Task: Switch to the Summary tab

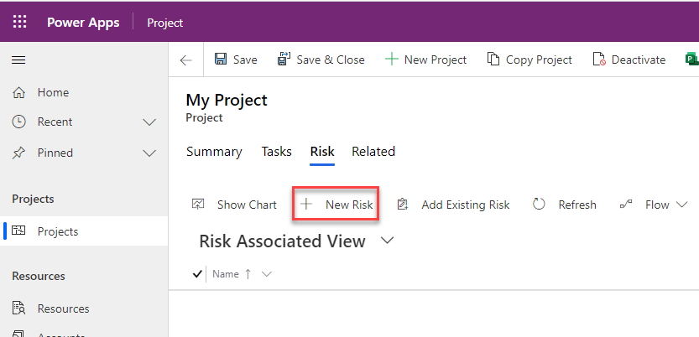Action: pos(214,152)
